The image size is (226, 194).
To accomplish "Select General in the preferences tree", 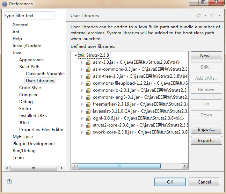I will [x=20, y=25].
